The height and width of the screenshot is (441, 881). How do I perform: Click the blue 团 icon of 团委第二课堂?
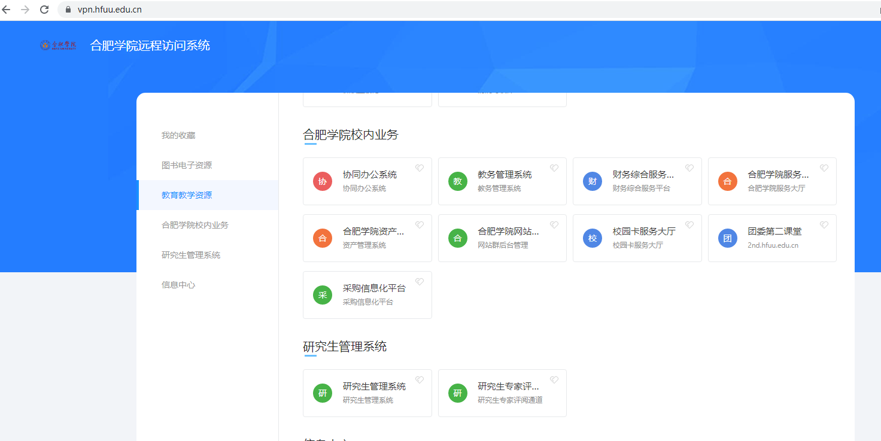(x=728, y=238)
